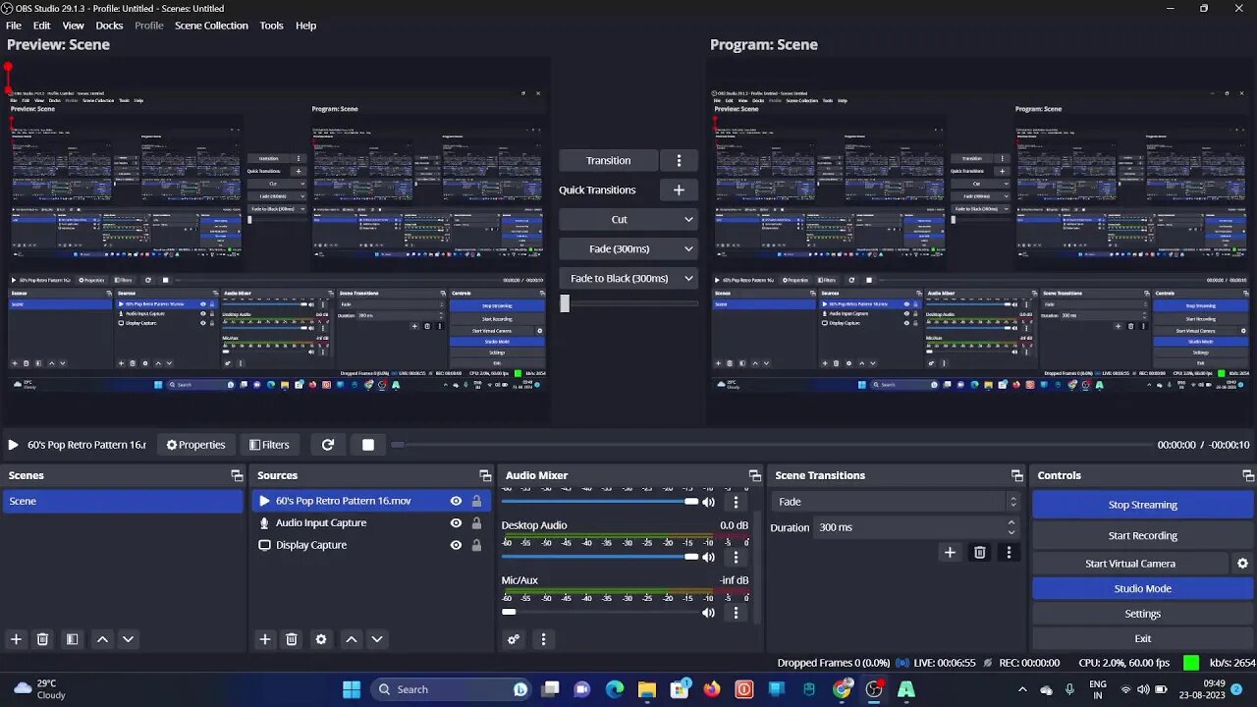Open advanced audio properties gears icon
Viewport: 1257px width, 707px height.
click(514, 639)
